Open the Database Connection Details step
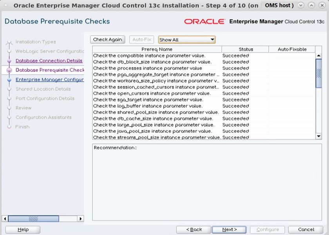 click(49, 61)
